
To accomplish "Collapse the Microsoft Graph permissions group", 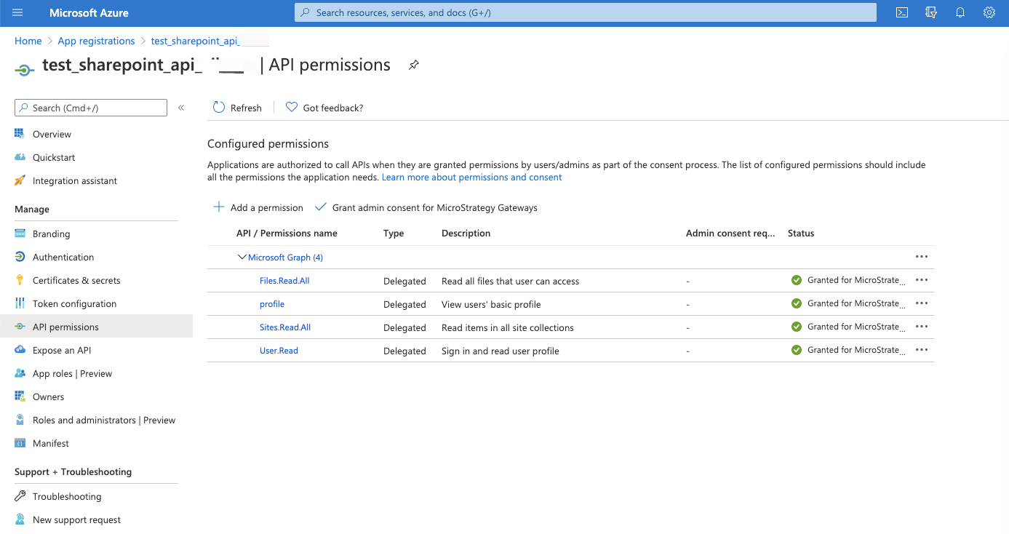I will tap(242, 257).
